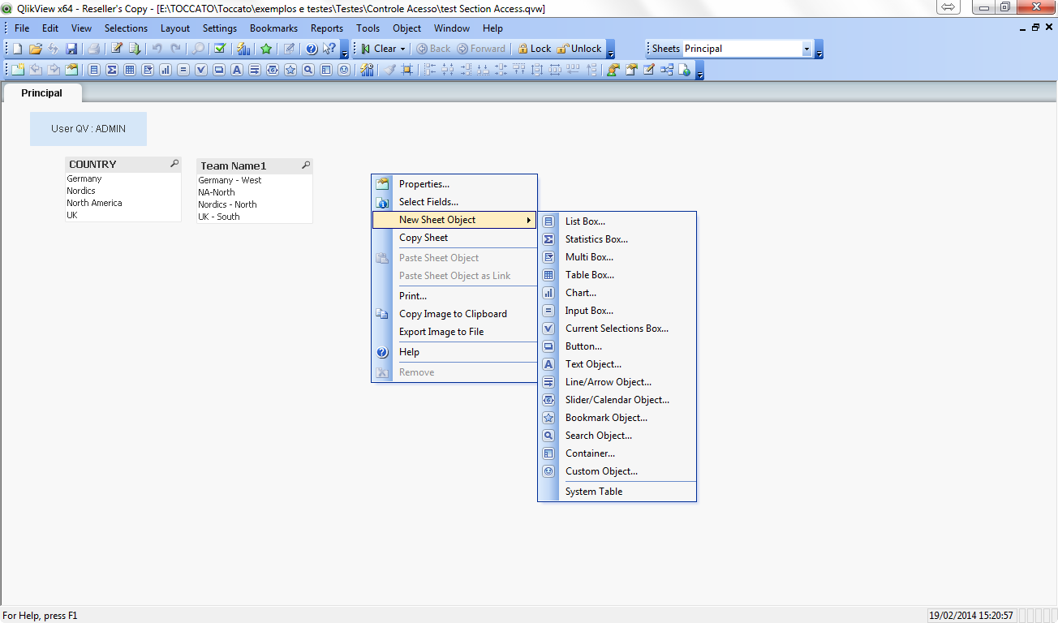Choose Text Object... in submenu
The image size is (1058, 623).
pos(593,364)
